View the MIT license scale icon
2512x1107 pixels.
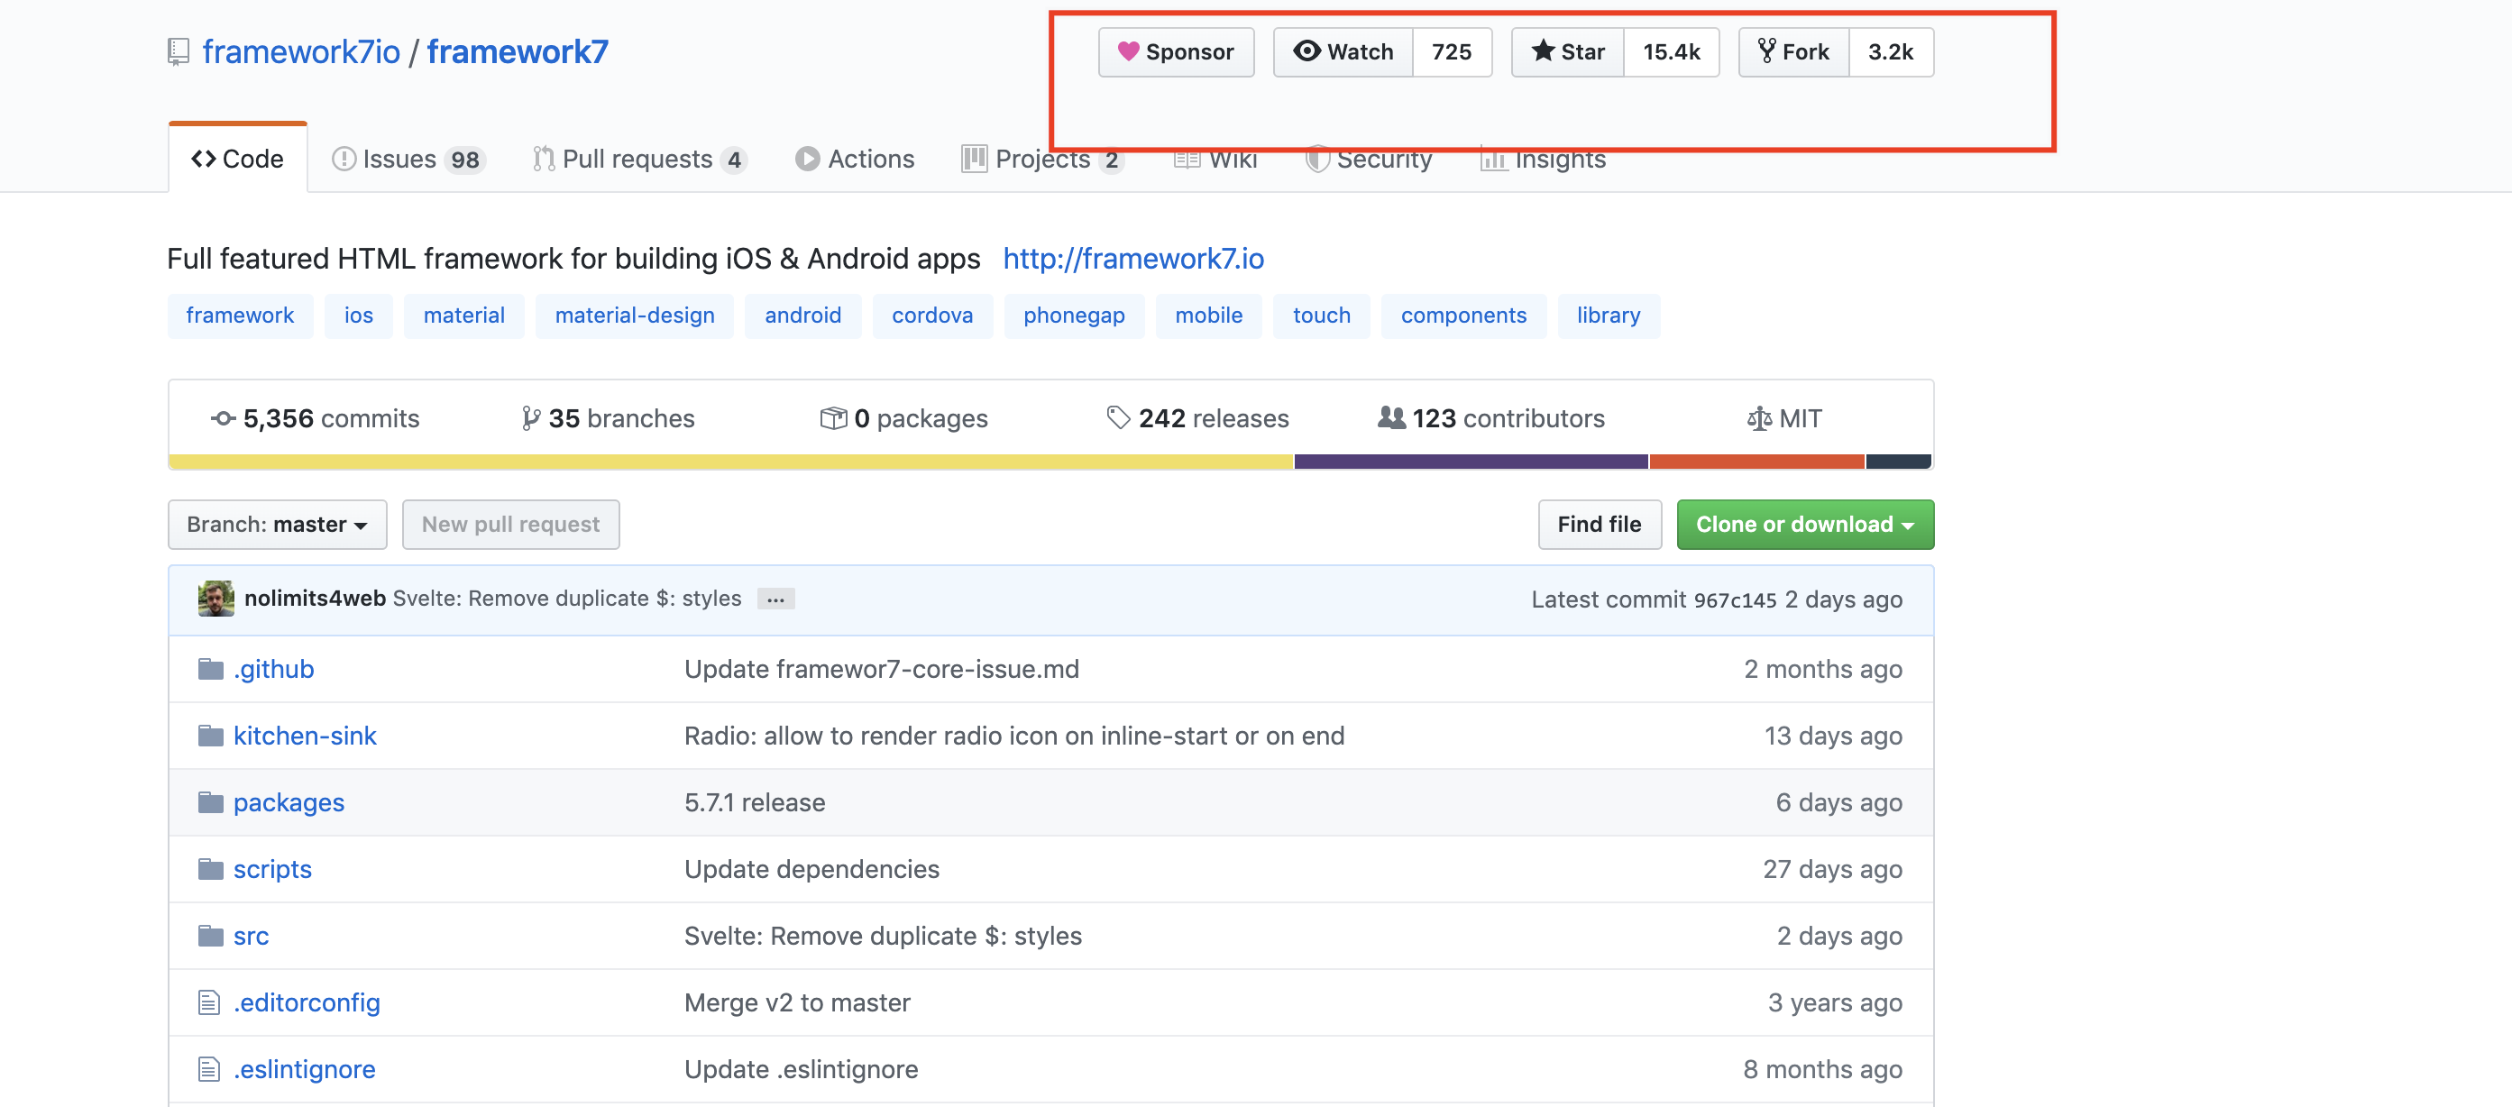click(x=1759, y=418)
